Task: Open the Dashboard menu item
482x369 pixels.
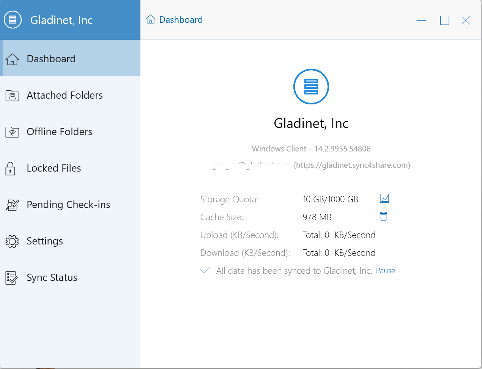Action: [x=70, y=58]
